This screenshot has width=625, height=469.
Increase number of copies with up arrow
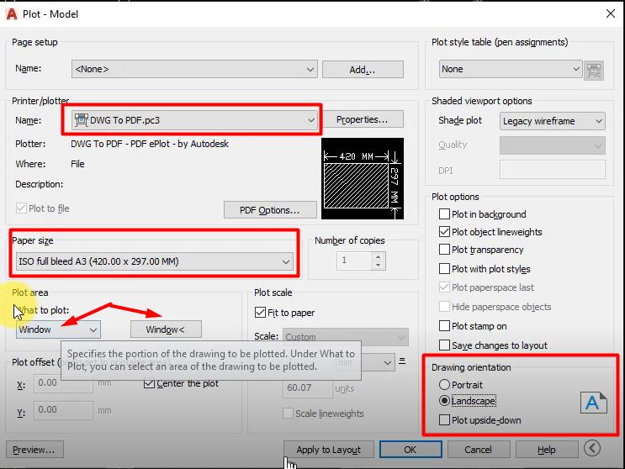[379, 256]
